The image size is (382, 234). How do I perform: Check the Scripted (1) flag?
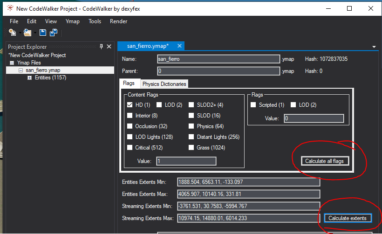point(253,105)
